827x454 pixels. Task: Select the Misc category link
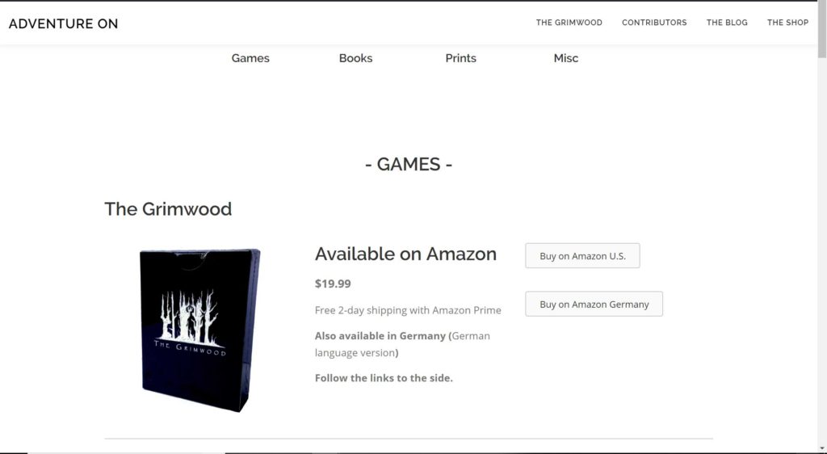click(x=566, y=58)
